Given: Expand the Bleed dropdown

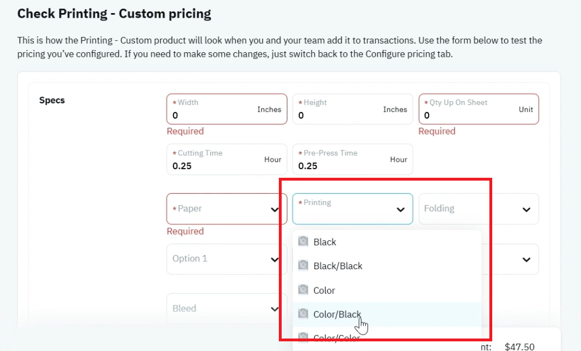Looking at the screenshot, I should tap(227, 308).
